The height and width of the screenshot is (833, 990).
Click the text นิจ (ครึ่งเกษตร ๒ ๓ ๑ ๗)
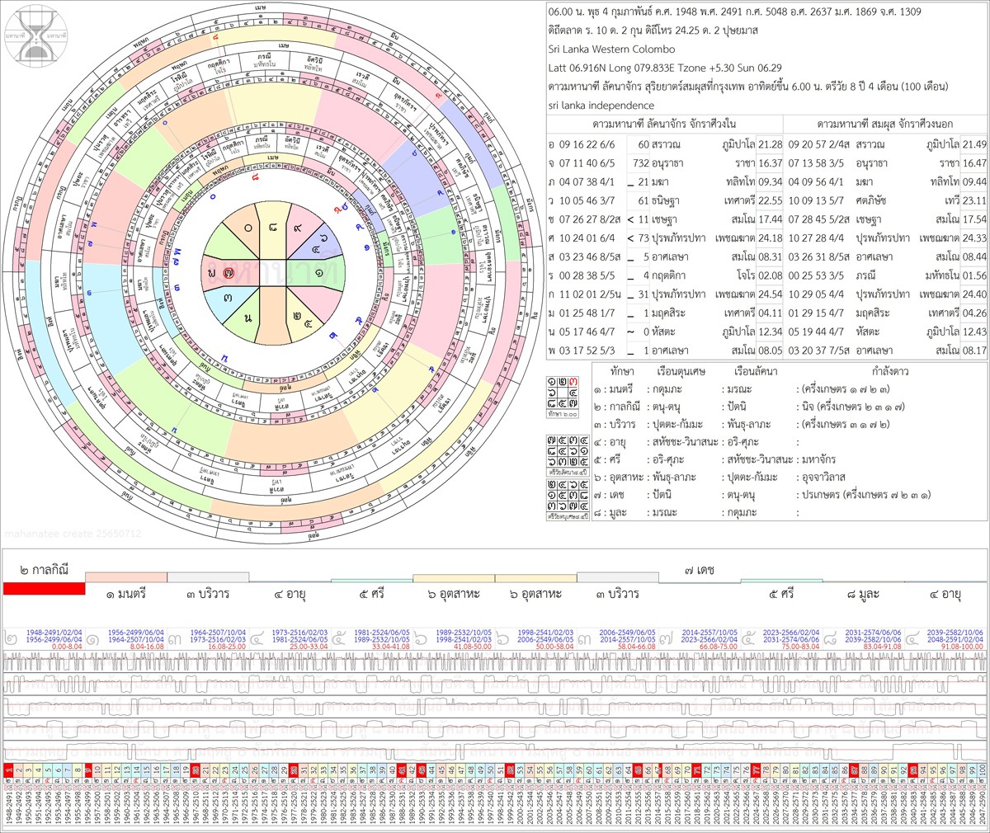[x=854, y=407]
